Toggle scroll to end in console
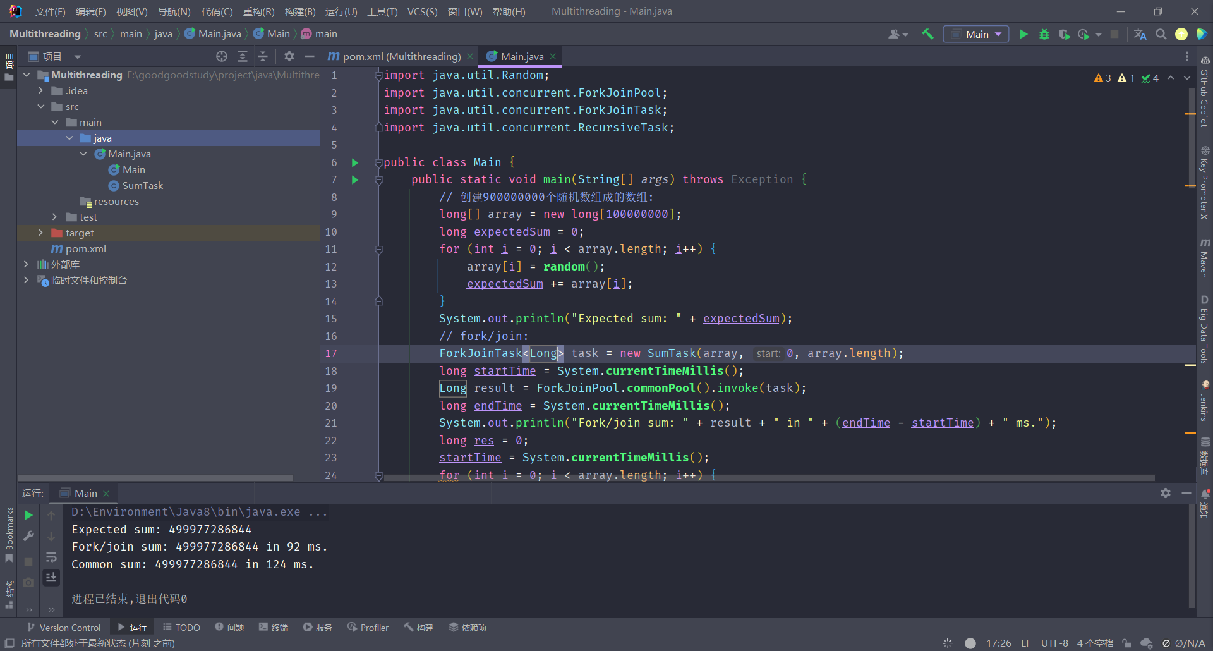 (x=51, y=577)
